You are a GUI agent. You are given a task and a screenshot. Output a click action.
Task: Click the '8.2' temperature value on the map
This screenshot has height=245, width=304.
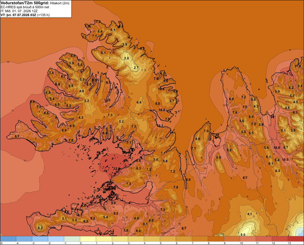coord(93,218)
